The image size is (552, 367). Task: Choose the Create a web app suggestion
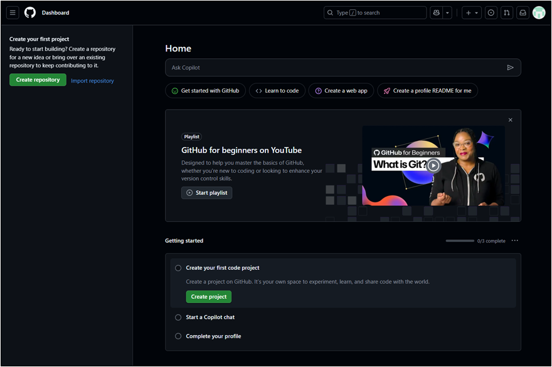click(x=341, y=91)
